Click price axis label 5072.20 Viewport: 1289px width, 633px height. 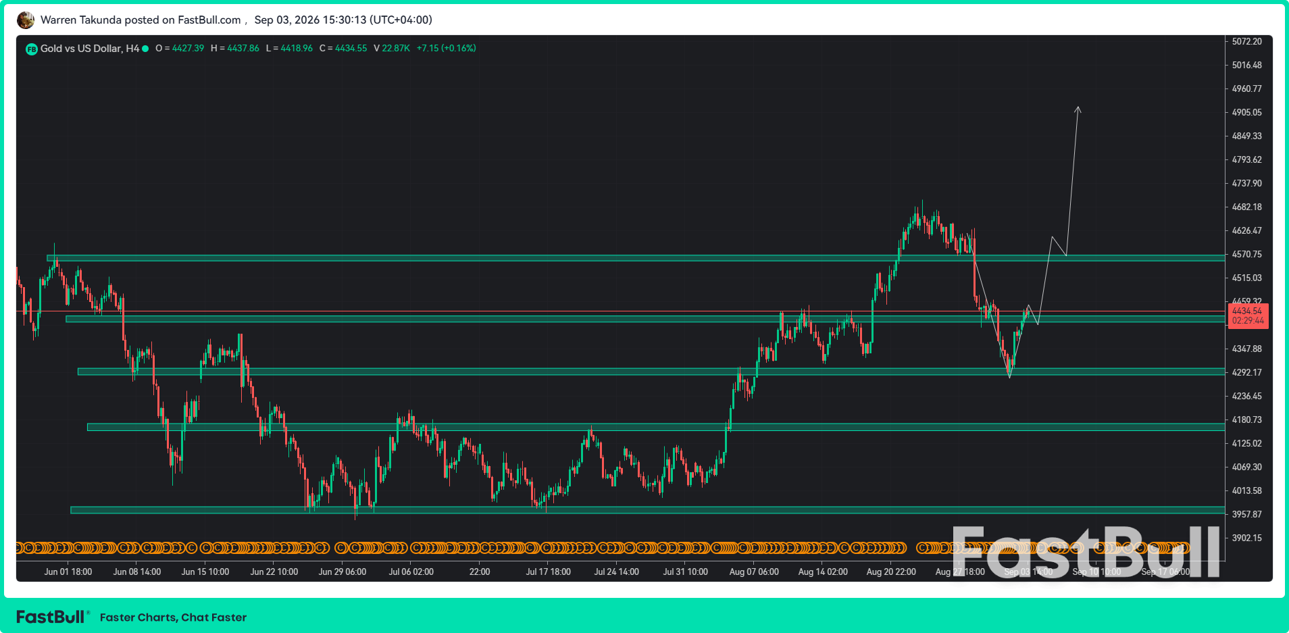coord(1247,42)
